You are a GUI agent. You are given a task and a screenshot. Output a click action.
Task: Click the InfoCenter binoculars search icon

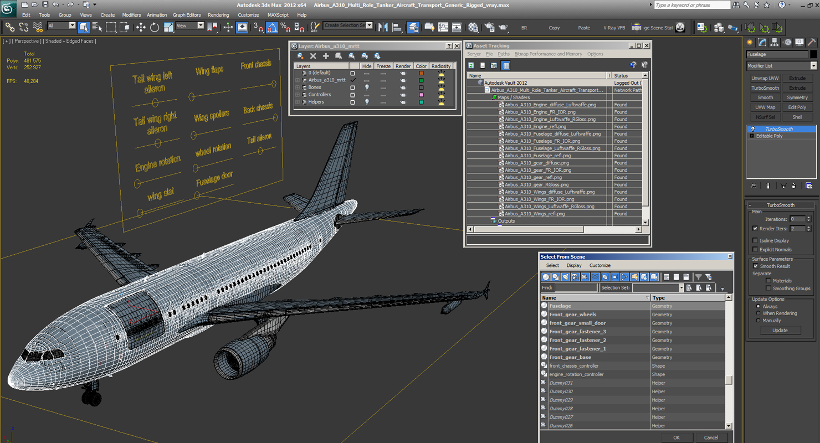pos(736,5)
